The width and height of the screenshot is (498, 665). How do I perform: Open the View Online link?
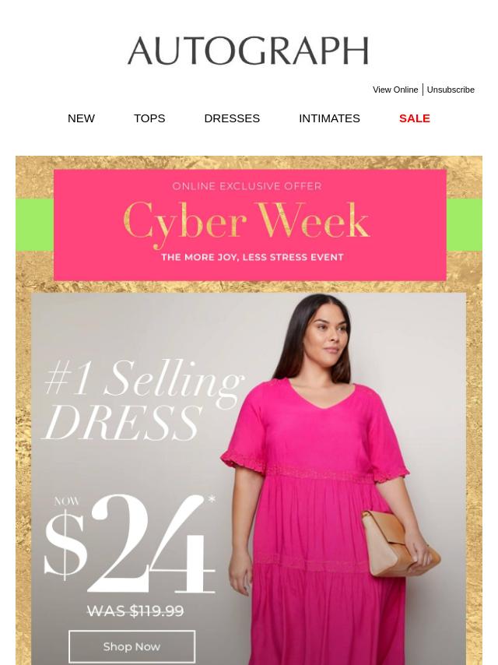click(x=395, y=90)
